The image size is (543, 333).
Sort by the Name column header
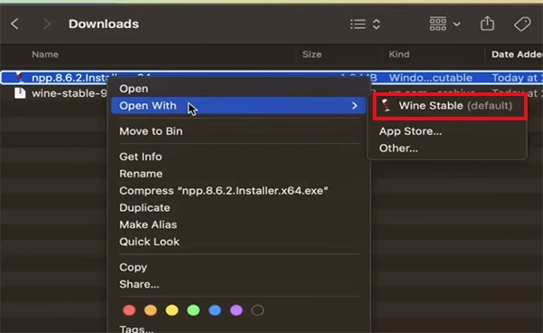tap(45, 54)
